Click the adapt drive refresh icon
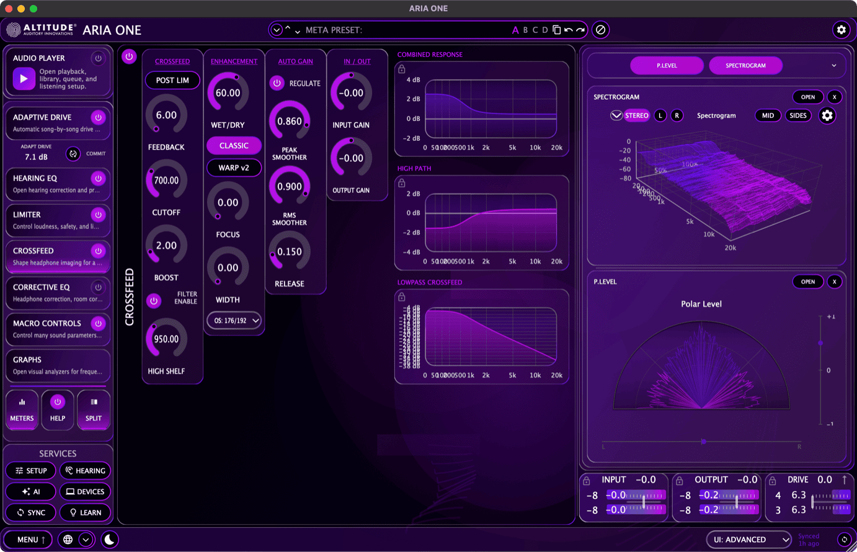 (x=73, y=154)
